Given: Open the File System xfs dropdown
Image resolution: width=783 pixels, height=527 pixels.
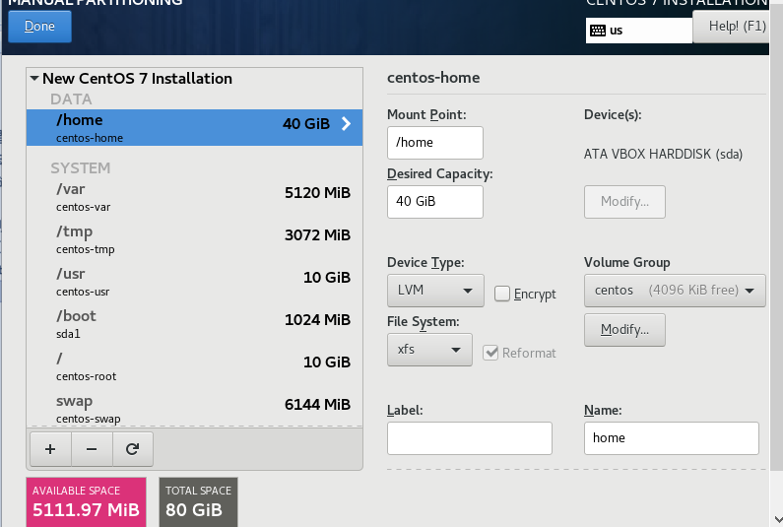Looking at the screenshot, I should click(x=429, y=350).
